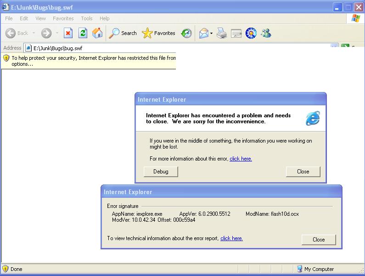Viewport: 365px width, 276px height.
Task: Open the File menu
Action: coord(9,18)
